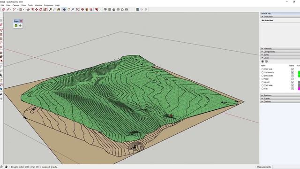Screen dimensions: 300x169
Task: Open the Help menu
Action: (57, 5)
